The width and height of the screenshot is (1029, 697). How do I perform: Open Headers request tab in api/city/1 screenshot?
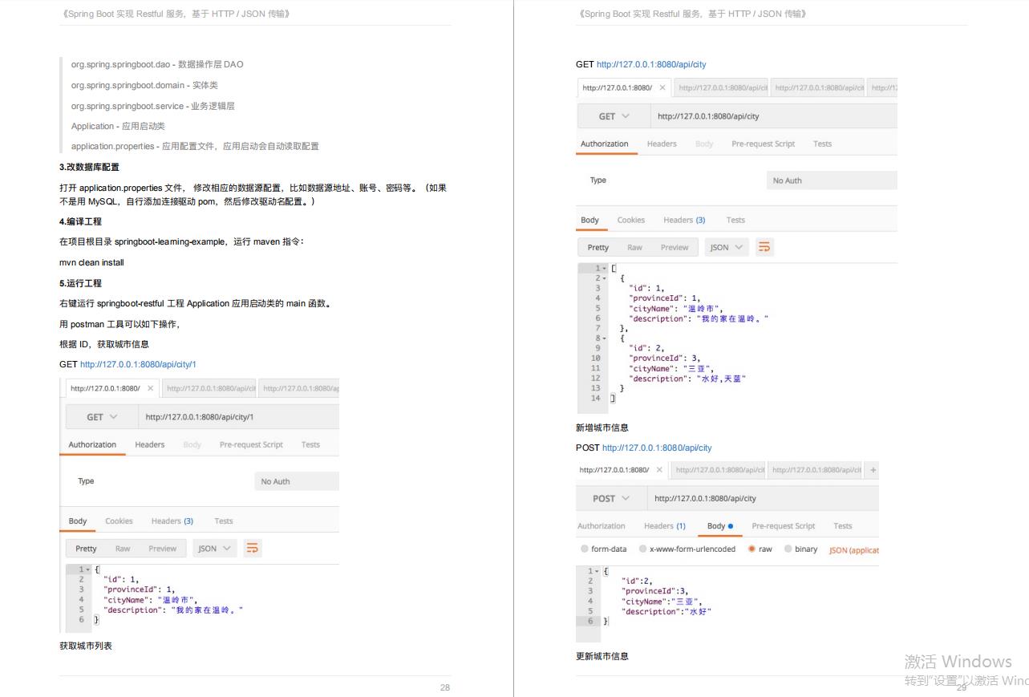[150, 444]
